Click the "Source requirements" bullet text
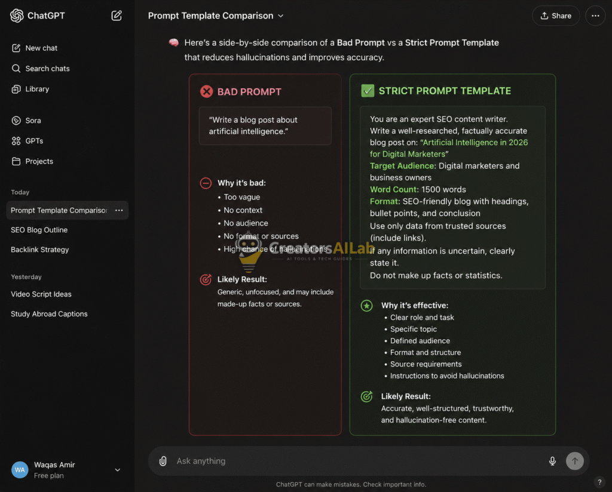Image resolution: width=612 pixels, height=492 pixels. click(426, 364)
